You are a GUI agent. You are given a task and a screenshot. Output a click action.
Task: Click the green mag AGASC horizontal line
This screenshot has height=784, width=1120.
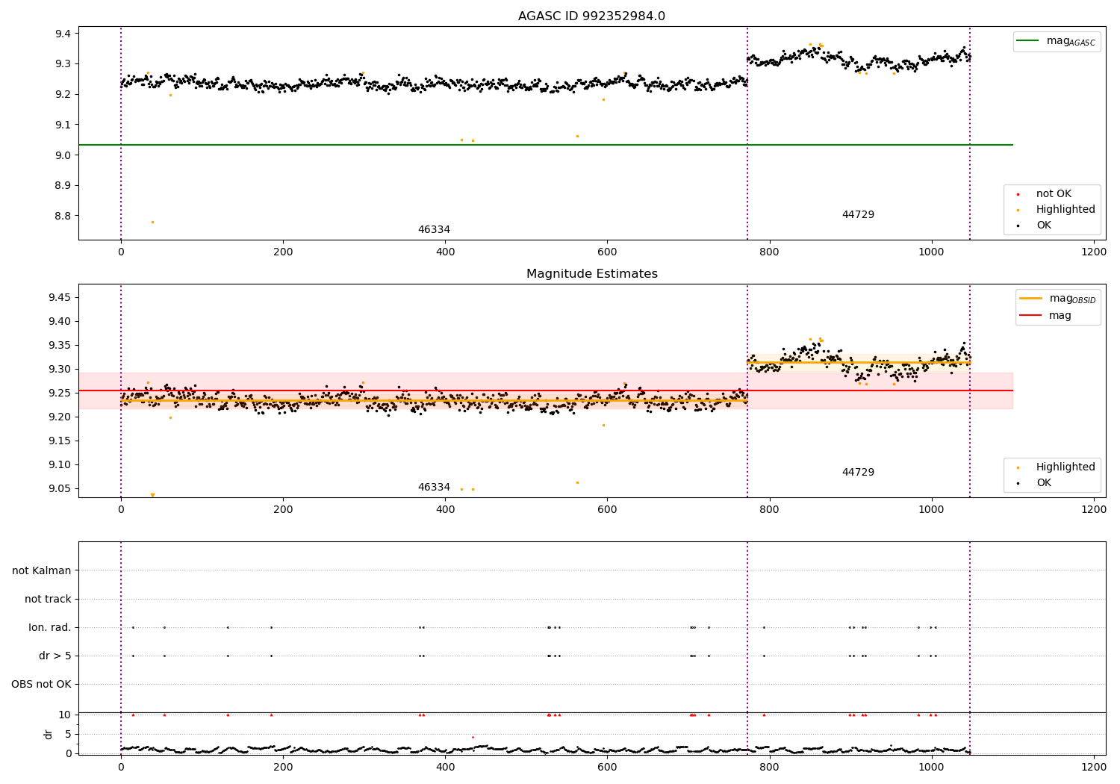click(545, 145)
